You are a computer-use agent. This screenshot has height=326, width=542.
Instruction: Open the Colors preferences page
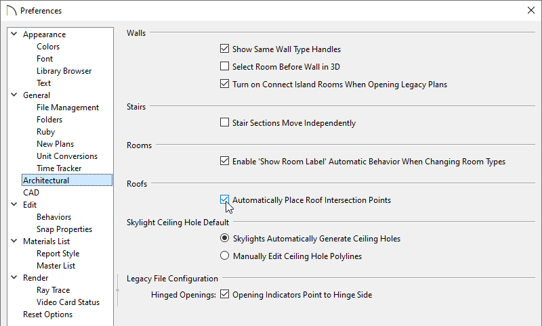[x=48, y=47]
